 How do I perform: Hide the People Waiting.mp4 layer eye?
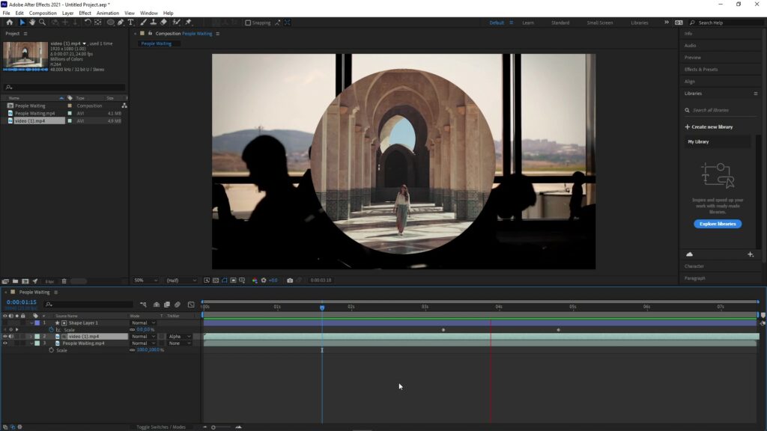5,343
